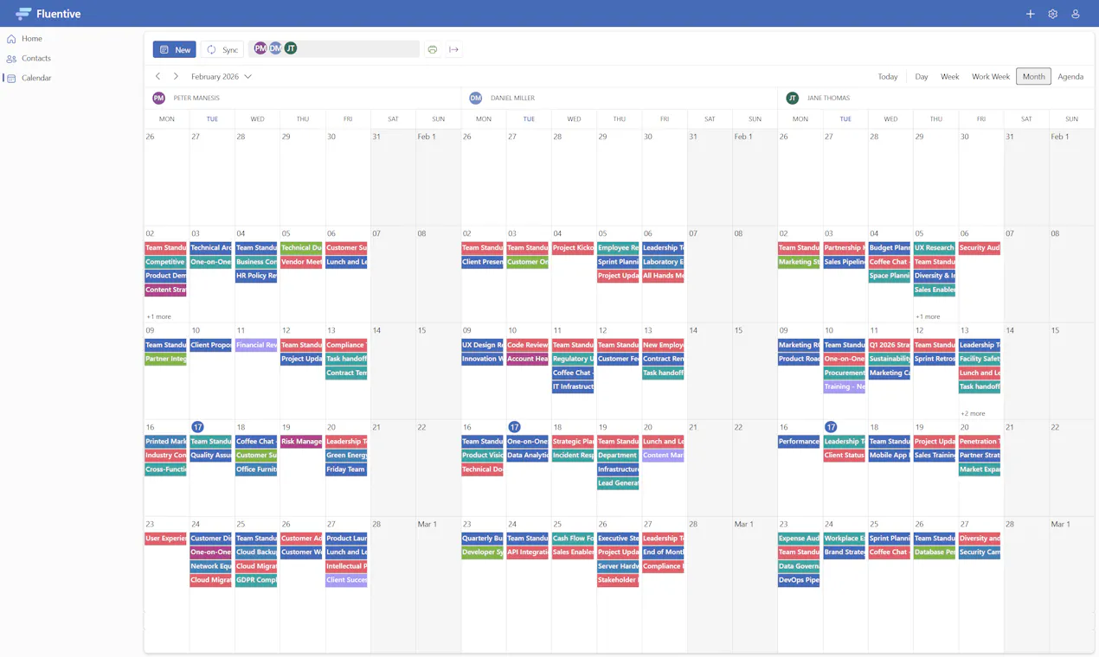The width and height of the screenshot is (1099, 657).
Task: Click JT avatar chip in people picker
Action: pyautogui.click(x=291, y=48)
